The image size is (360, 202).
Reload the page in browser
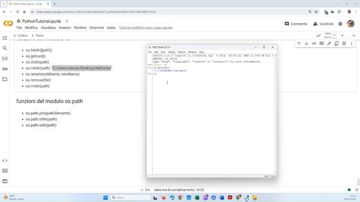(17, 12)
